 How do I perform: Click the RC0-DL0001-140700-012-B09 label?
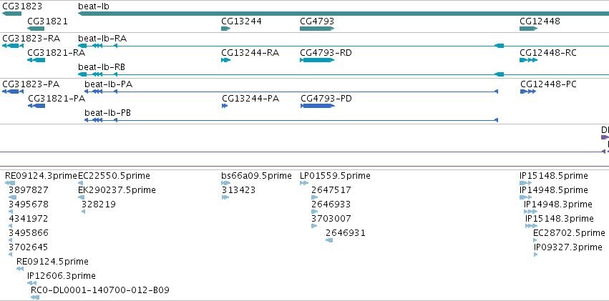(x=100, y=290)
